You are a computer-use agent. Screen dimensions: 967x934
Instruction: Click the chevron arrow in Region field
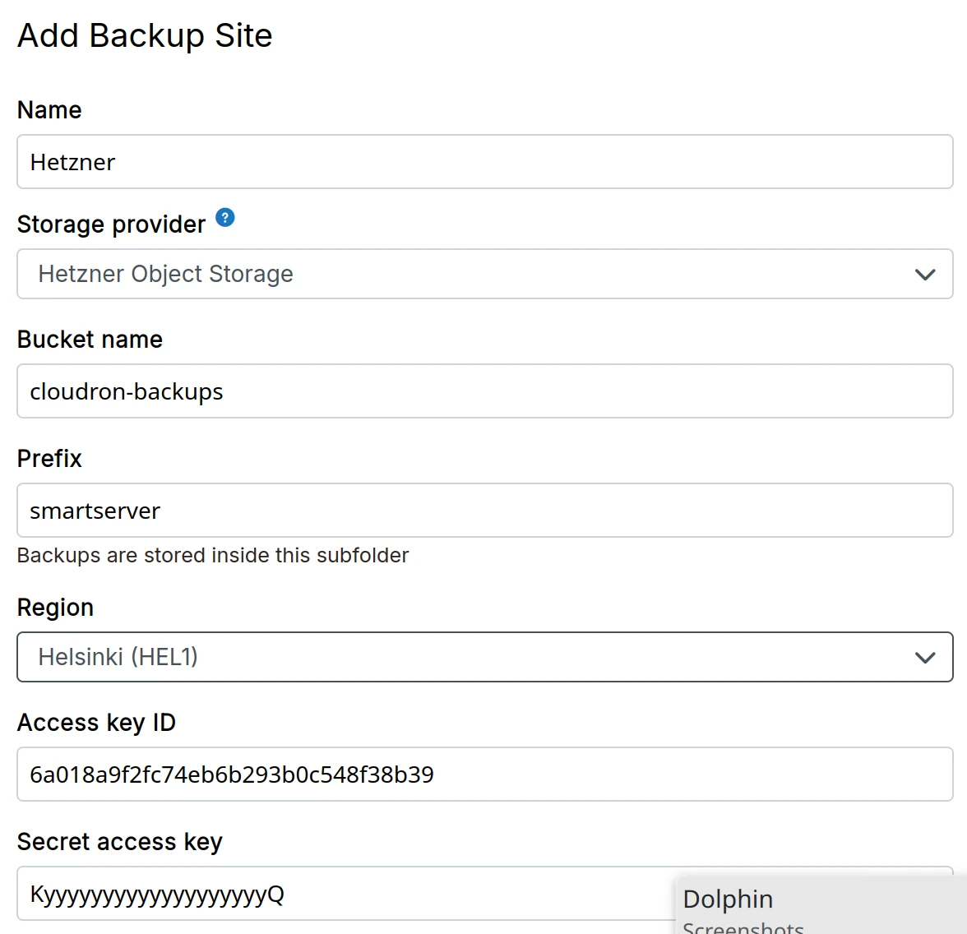(925, 658)
